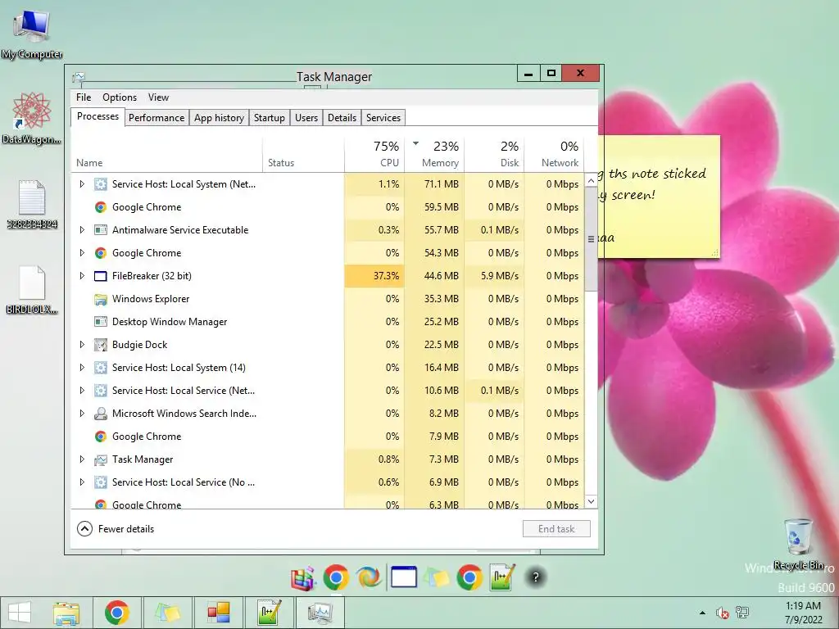839x629 pixels.
Task: Open Google Chrome from the taskbar
Action: 116,613
